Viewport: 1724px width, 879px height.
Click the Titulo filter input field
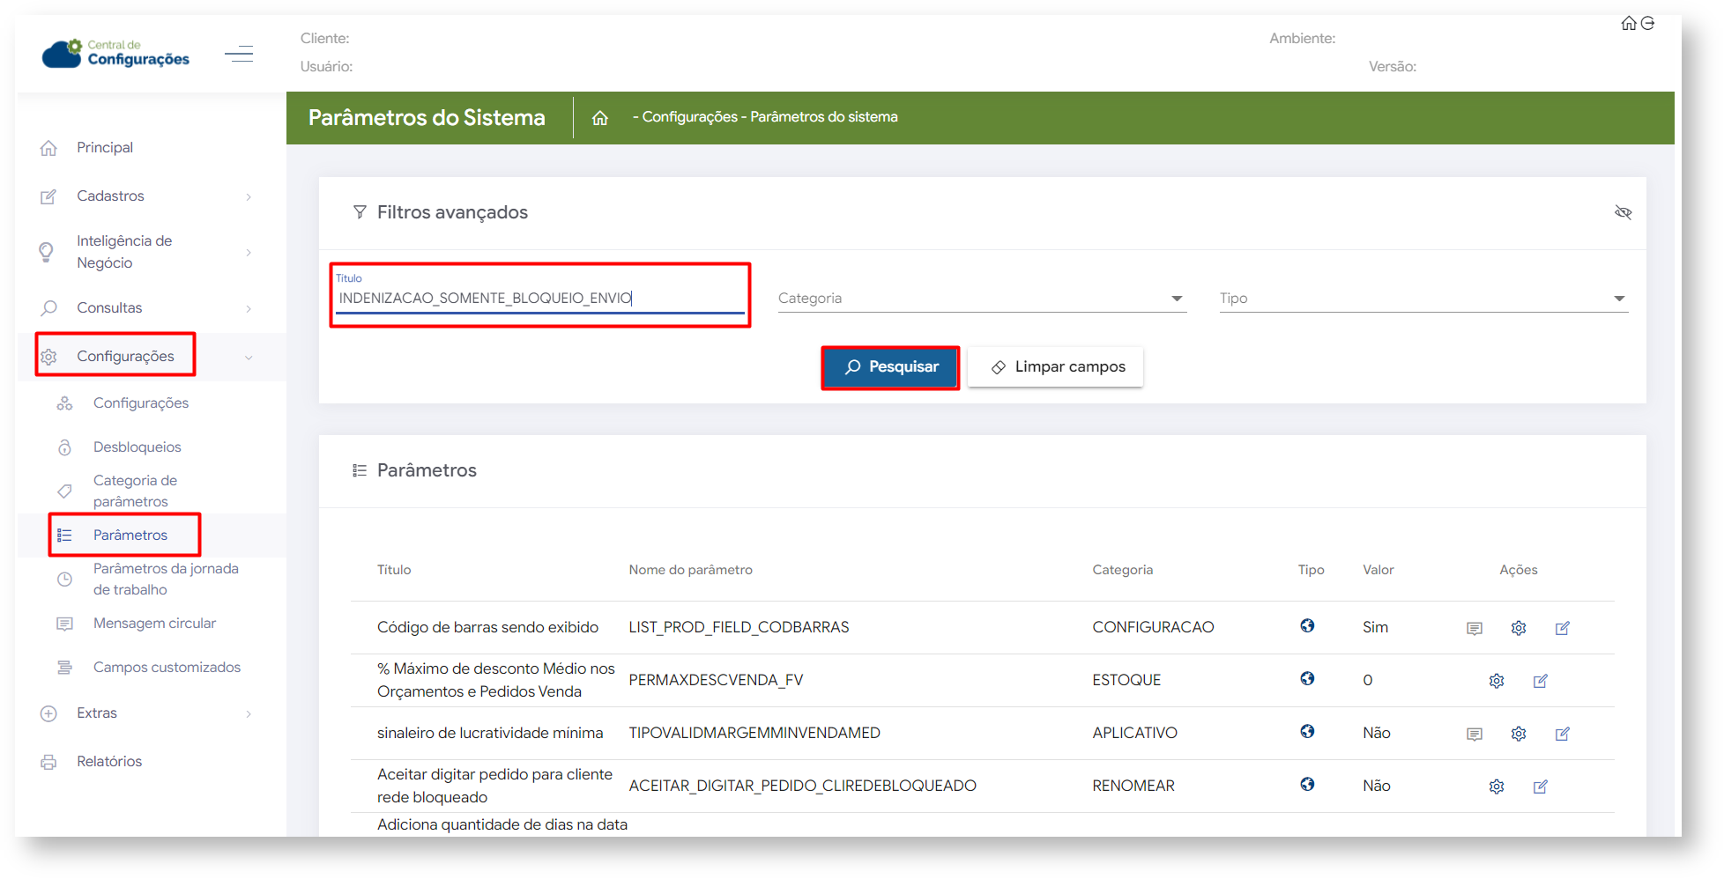point(539,299)
